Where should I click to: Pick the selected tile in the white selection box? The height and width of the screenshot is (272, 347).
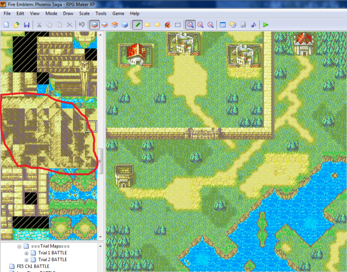91,126
